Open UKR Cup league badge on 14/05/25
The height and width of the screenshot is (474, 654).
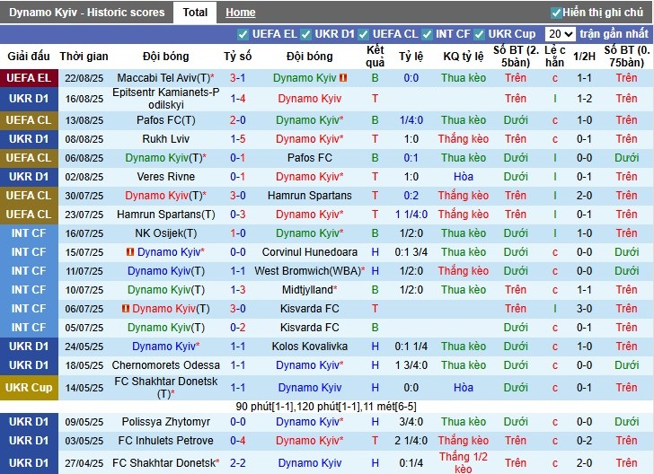click(29, 388)
